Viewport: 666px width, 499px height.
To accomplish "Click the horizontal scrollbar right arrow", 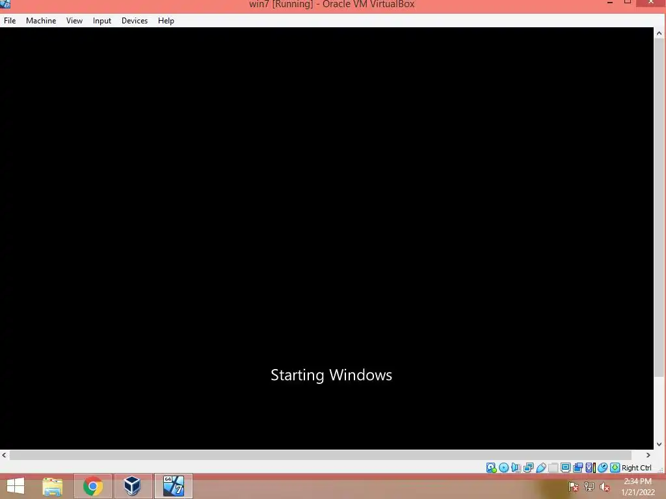I will [648, 455].
